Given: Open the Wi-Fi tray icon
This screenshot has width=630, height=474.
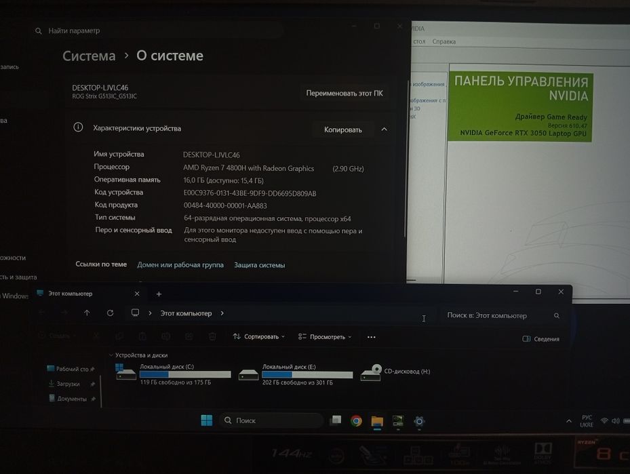Looking at the screenshot, I should [x=604, y=421].
